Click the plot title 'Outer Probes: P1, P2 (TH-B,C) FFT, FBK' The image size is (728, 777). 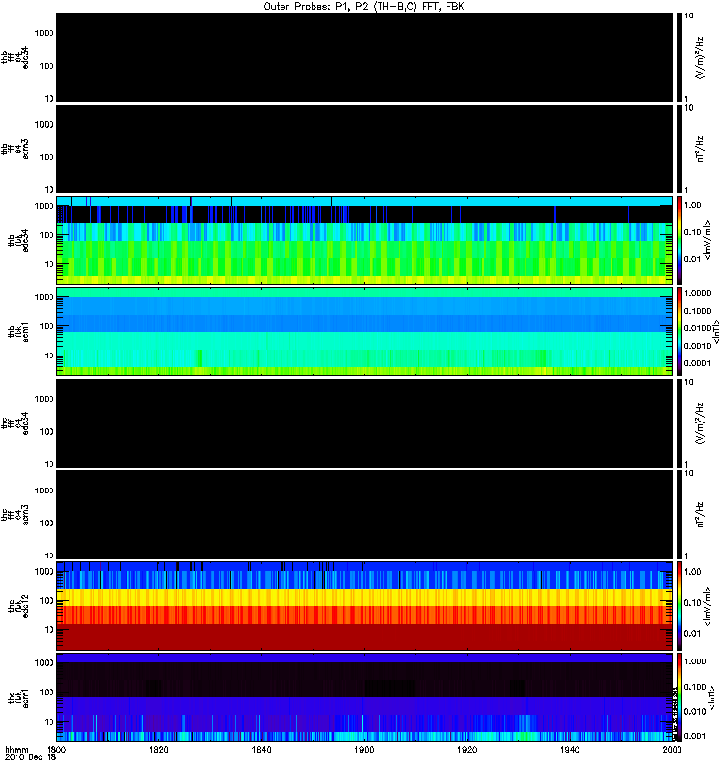[x=363, y=7]
